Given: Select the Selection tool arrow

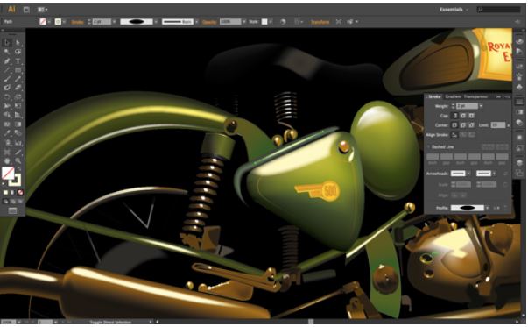Looking at the screenshot, I should click(6, 42).
